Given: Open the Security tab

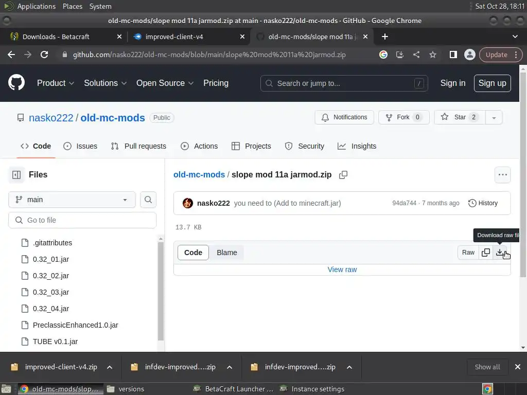Looking at the screenshot, I should point(305,146).
